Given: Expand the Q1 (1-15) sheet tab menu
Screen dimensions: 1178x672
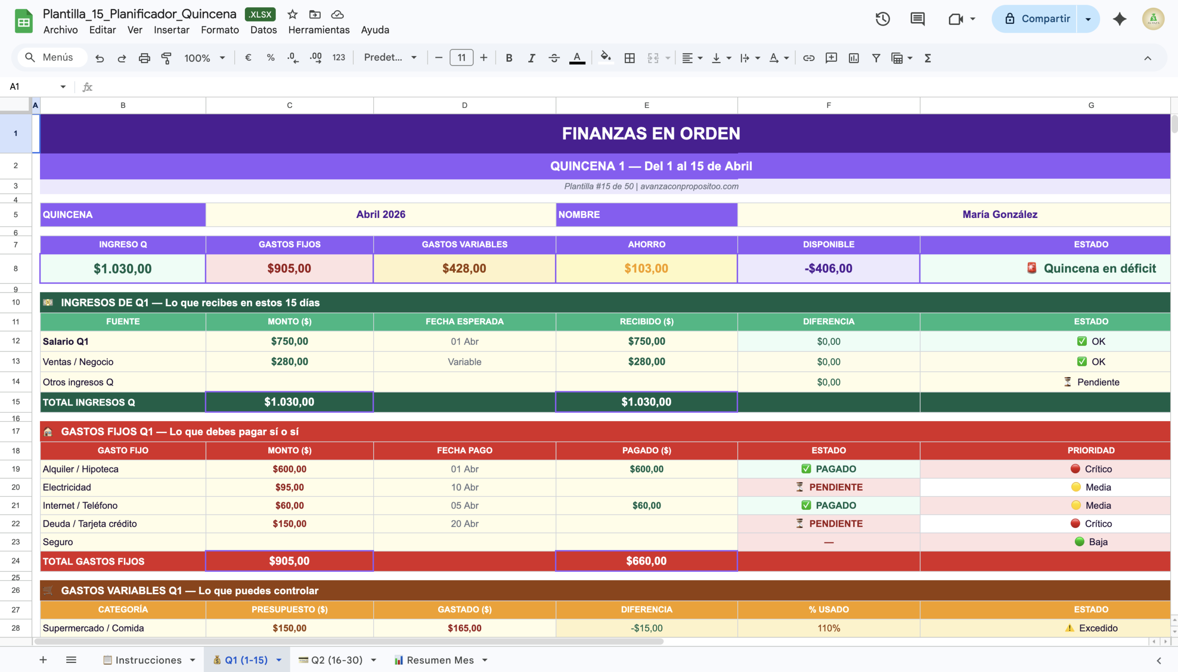Looking at the screenshot, I should [x=279, y=660].
